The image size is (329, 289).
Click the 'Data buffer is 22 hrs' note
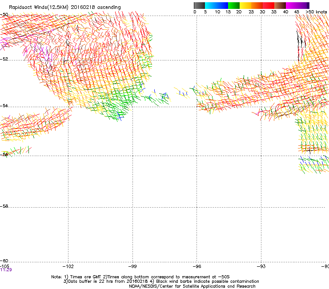tap(161, 281)
